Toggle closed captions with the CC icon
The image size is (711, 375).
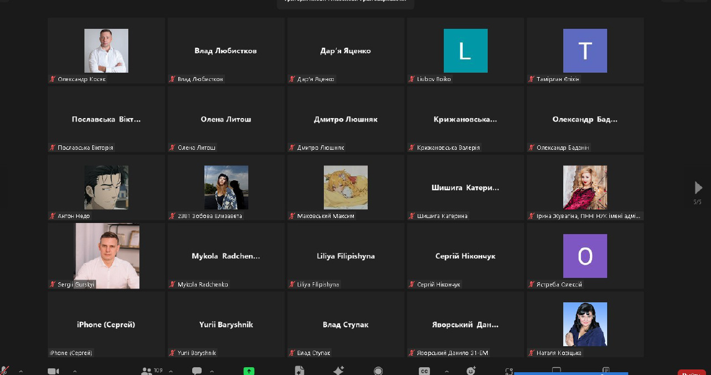(424, 371)
